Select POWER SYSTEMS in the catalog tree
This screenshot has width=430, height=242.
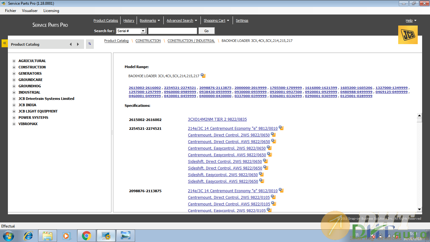pyautogui.click(x=33, y=118)
